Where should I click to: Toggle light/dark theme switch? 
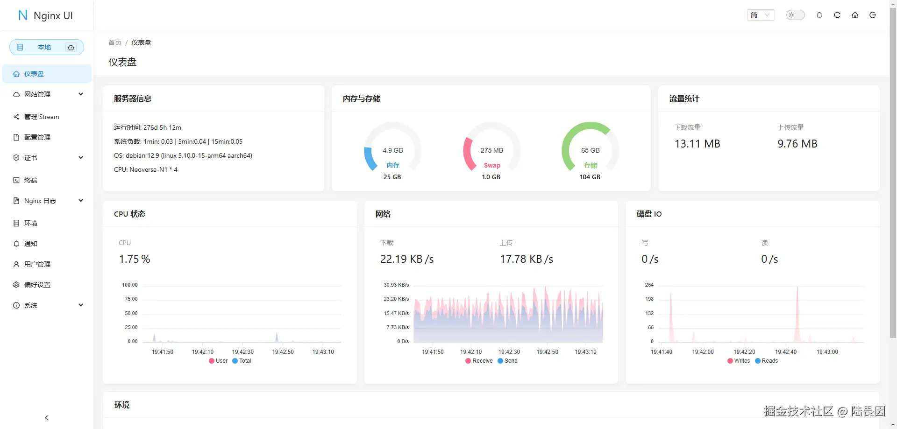point(796,15)
